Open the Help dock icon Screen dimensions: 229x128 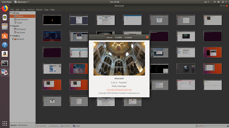coord(5,45)
